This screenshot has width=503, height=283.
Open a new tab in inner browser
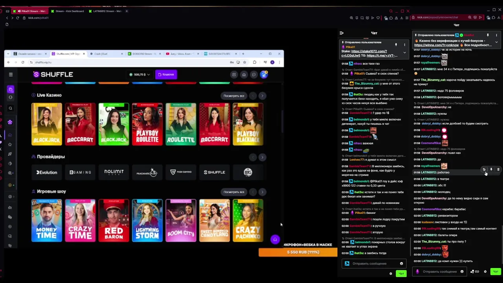pyautogui.click(x=243, y=54)
